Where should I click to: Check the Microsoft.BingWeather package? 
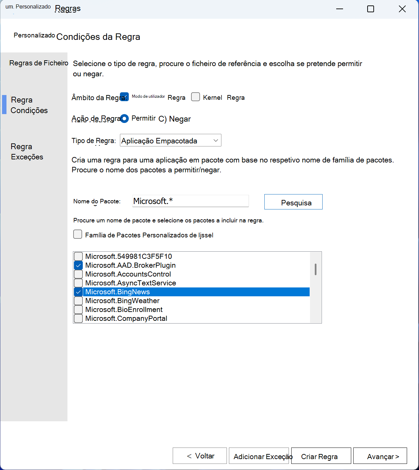[78, 301]
